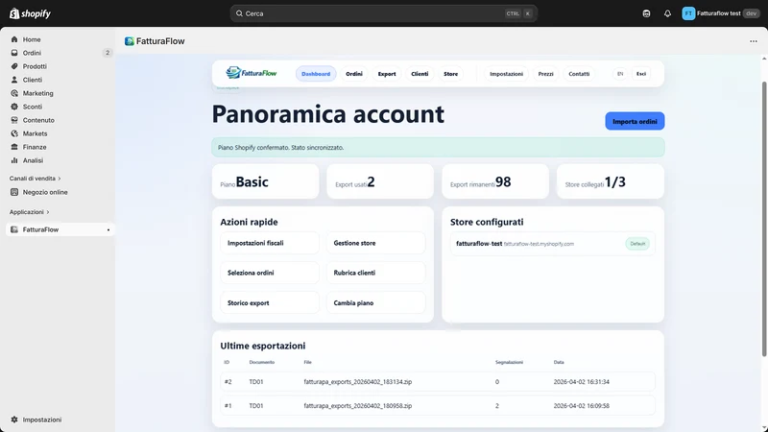Image resolution: width=768 pixels, height=432 pixels.
Task: Focus the Cerca search field
Action: [383, 13]
